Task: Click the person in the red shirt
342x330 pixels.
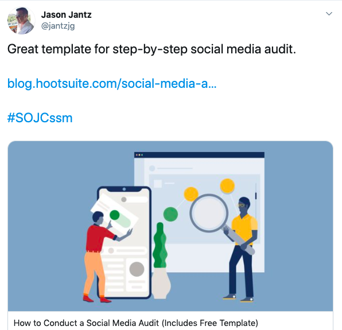Action: [101, 257]
